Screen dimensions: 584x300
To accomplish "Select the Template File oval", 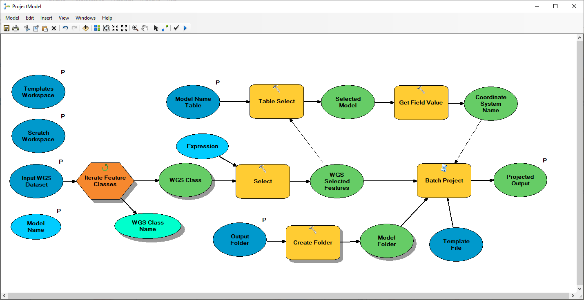I will tap(456, 244).
